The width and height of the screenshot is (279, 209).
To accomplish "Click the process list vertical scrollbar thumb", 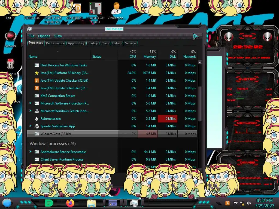I will 200,104.
